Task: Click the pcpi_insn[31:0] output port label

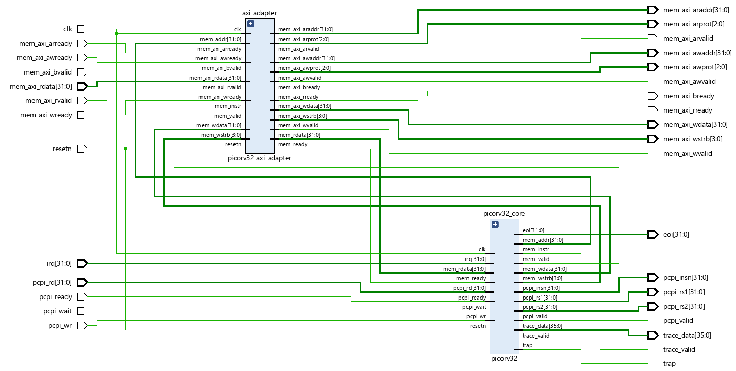Action: [x=685, y=277]
